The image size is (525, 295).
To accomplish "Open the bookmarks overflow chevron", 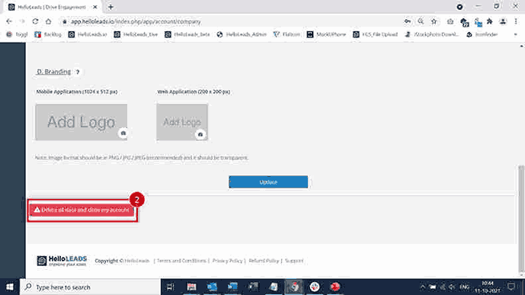I will [516, 34].
